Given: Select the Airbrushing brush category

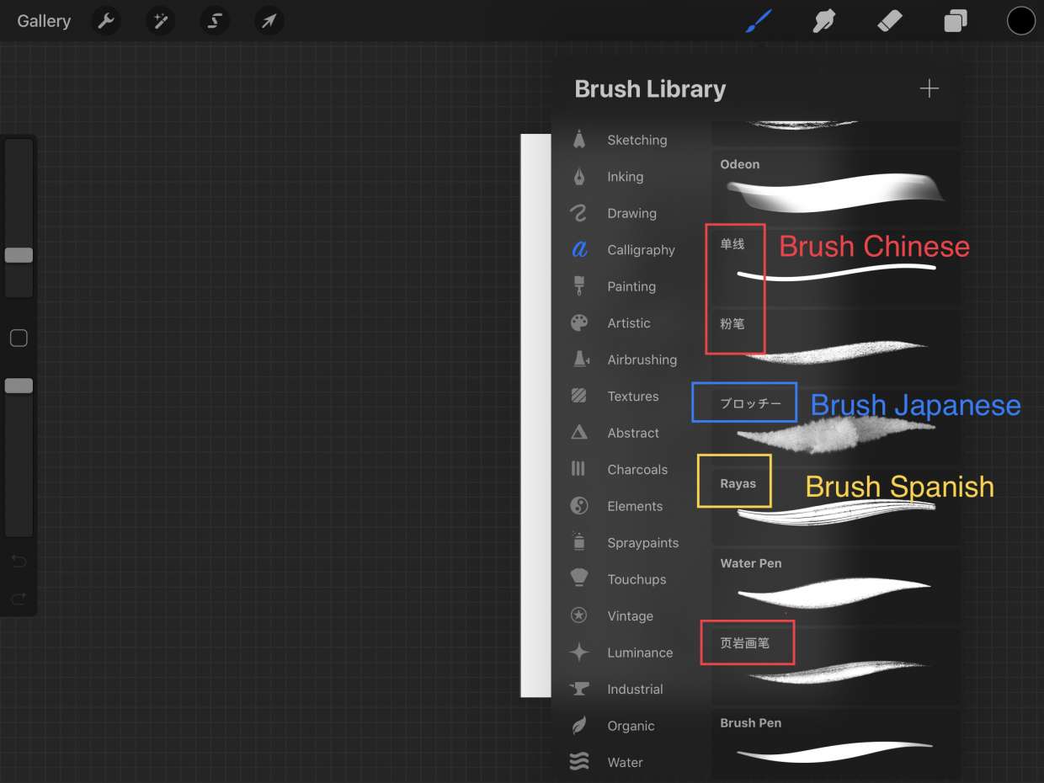Looking at the screenshot, I should click(642, 360).
